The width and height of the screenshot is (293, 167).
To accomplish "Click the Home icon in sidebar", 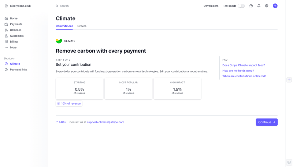I will (x=6, y=18).
